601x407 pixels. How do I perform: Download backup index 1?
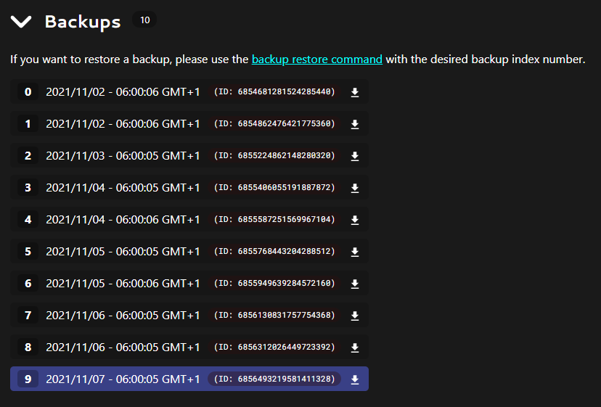point(355,124)
